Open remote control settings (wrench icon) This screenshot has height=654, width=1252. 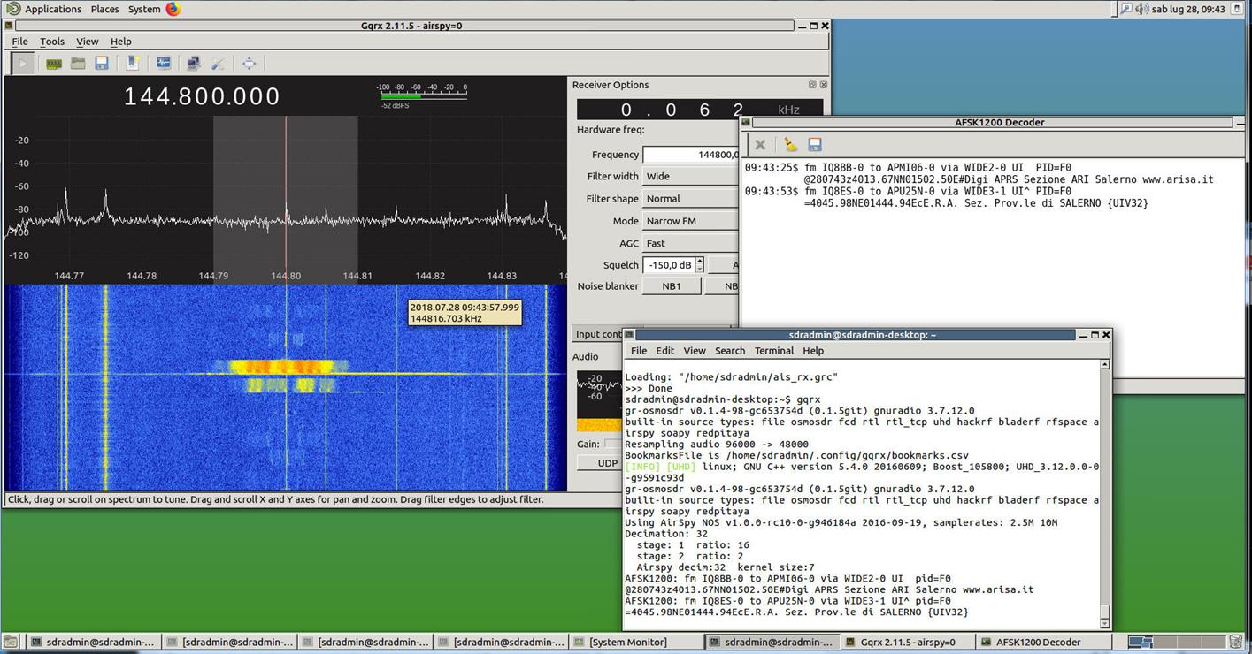[218, 63]
